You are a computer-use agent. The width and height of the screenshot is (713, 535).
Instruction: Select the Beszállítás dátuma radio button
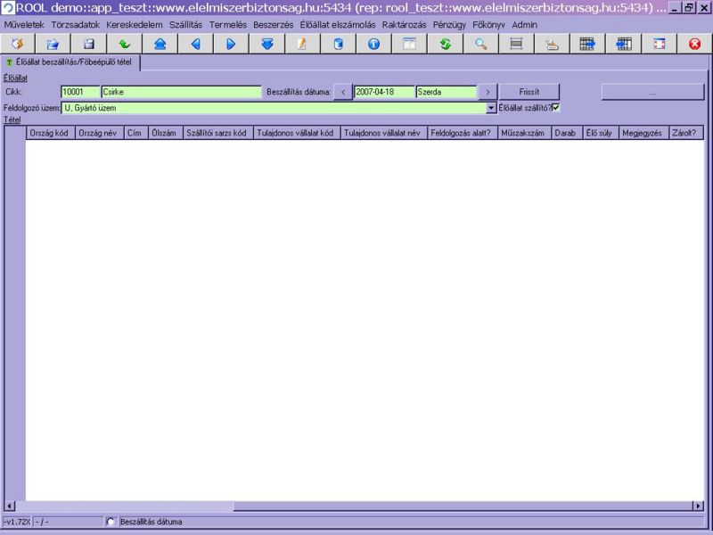(x=111, y=522)
